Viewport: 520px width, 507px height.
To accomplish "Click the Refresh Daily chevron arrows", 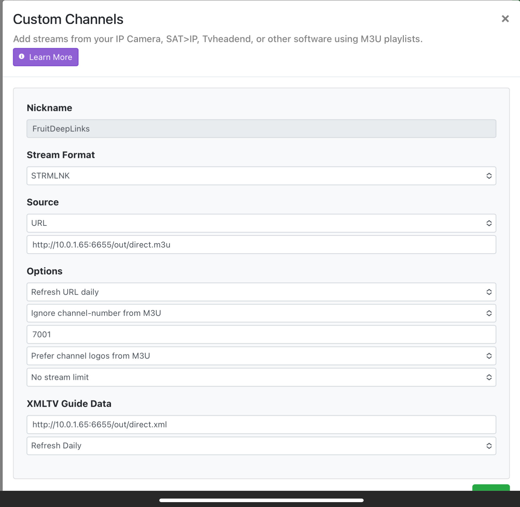I will pos(489,446).
